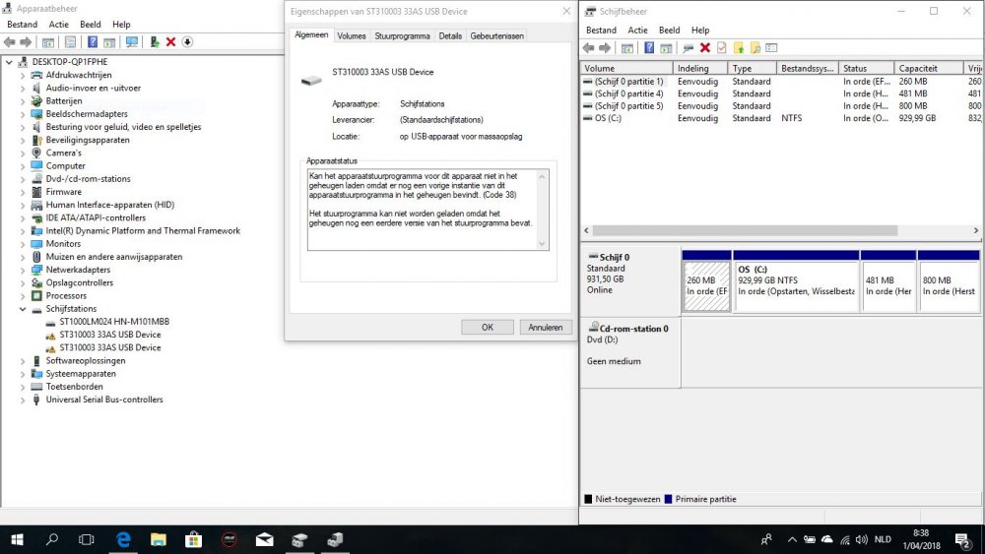Click blue help icon in Schijfbeheer toolbar
Image resolution: width=985 pixels, height=554 pixels.
click(649, 47)
